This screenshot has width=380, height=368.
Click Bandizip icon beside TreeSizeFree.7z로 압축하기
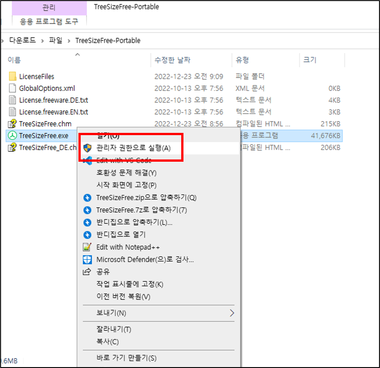click(87, 210)
